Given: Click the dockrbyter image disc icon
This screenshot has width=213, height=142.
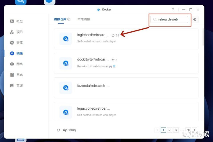Looking at the screenshot, I should (x=66, y=63).
